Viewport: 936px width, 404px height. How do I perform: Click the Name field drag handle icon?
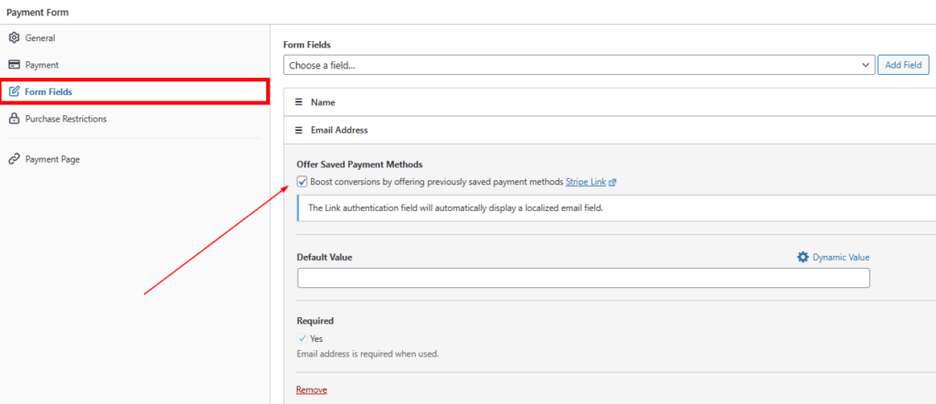[299, 102]
